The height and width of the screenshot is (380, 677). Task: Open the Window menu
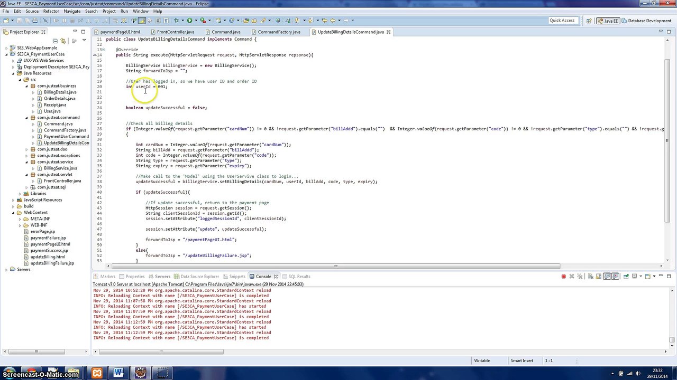[x=140, y=11]
